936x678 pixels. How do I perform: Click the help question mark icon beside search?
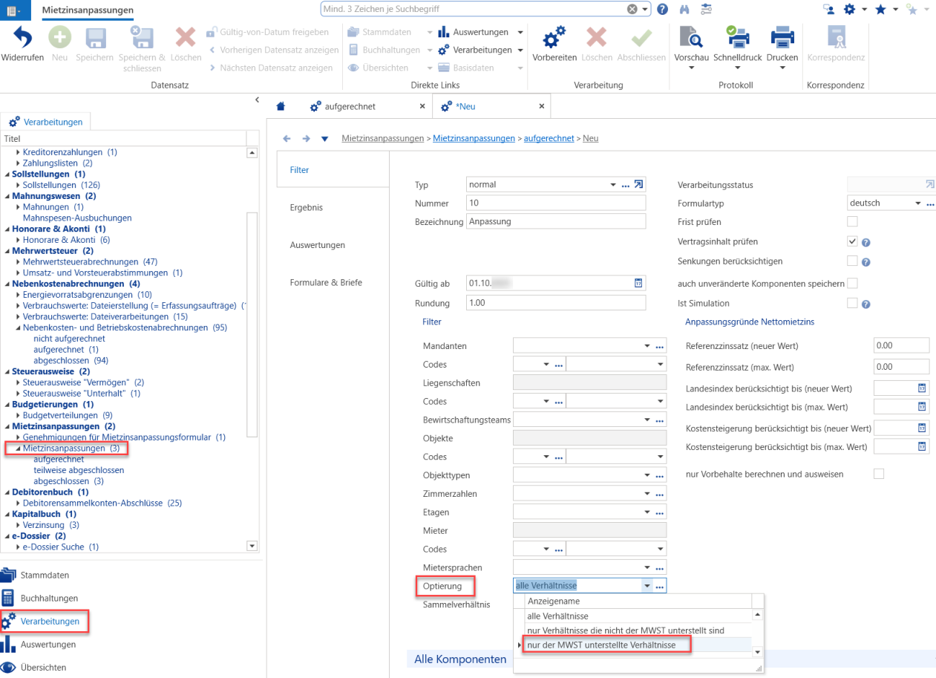tap(663, 9)
